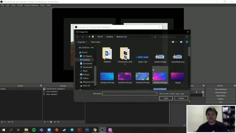
Task: Open the View menu in OBS
Action: (13, 5)
